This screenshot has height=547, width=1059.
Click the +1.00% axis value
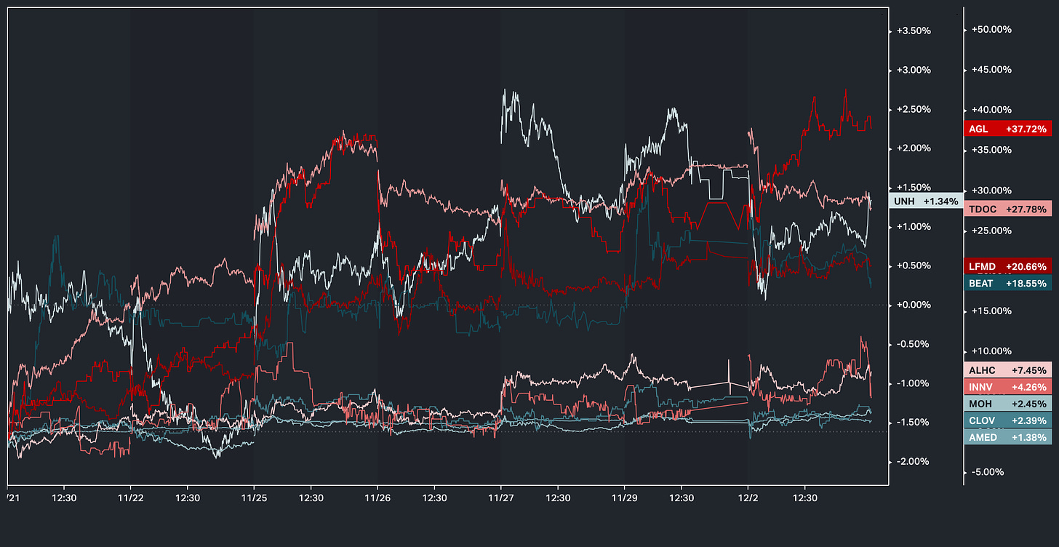914,226
